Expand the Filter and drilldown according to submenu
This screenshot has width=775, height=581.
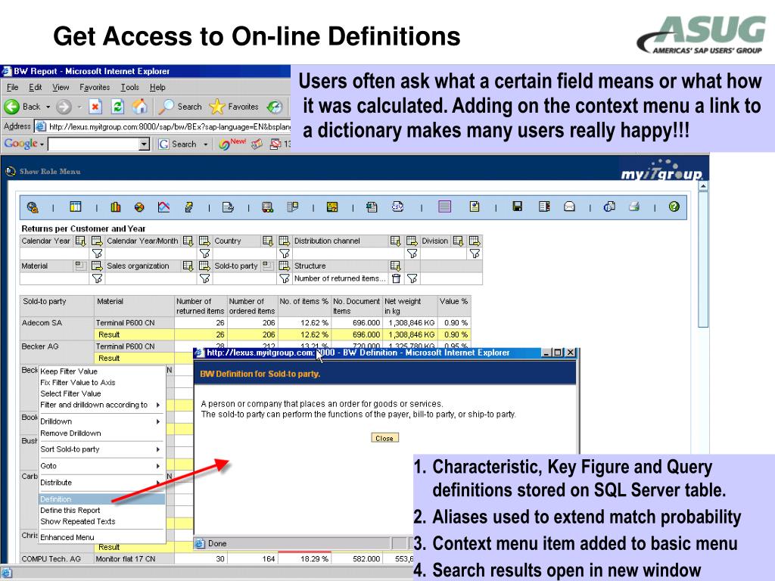click(x=158, y=405)
